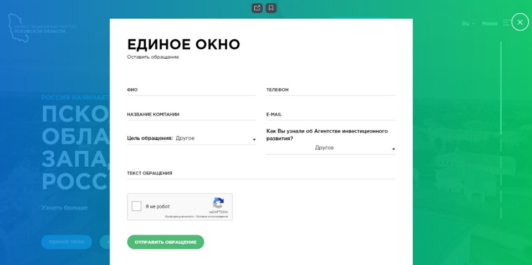
Task: Check the 'Я не робот' checkbox
Action: pyautogui.click(x=136, y=206)
